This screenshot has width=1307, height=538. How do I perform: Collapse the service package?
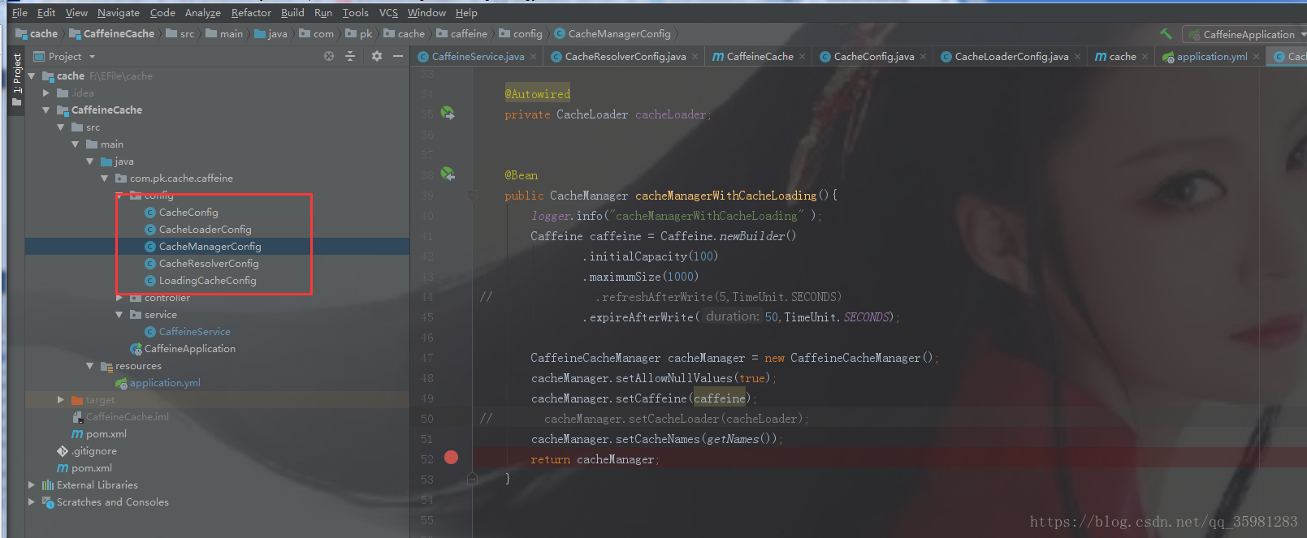119,315
